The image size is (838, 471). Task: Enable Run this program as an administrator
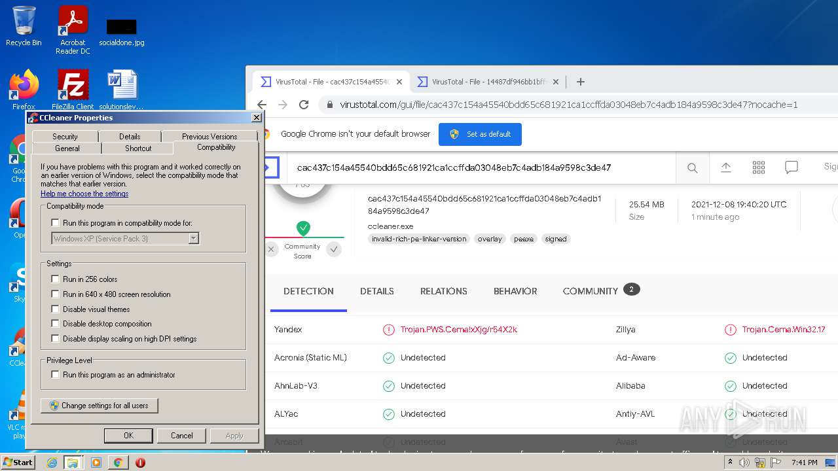point(56,374)
